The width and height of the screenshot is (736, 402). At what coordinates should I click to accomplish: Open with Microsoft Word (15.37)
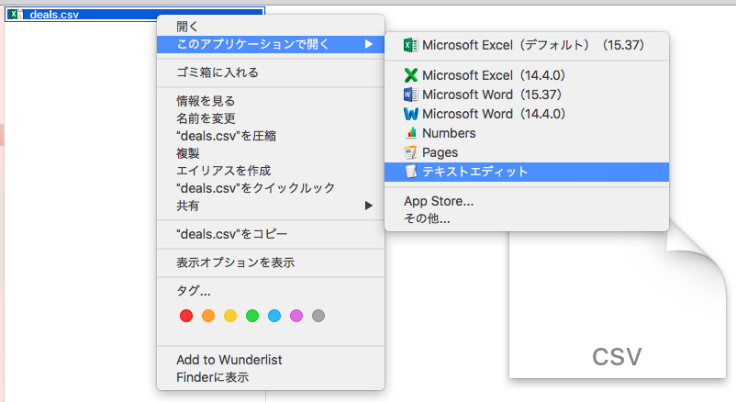pyautogui.click(x=527, y=95)
